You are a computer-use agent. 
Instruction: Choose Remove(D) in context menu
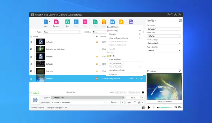(125, 30)
